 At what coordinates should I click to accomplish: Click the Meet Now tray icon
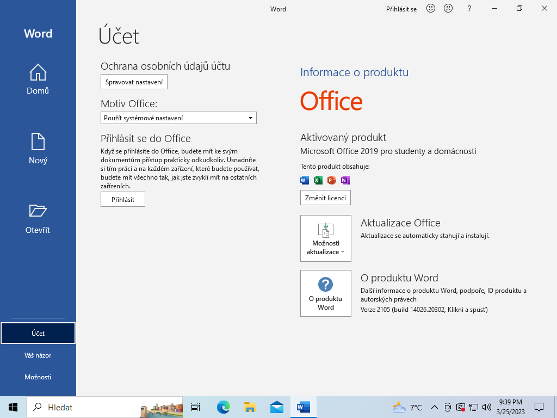[448, 407]
